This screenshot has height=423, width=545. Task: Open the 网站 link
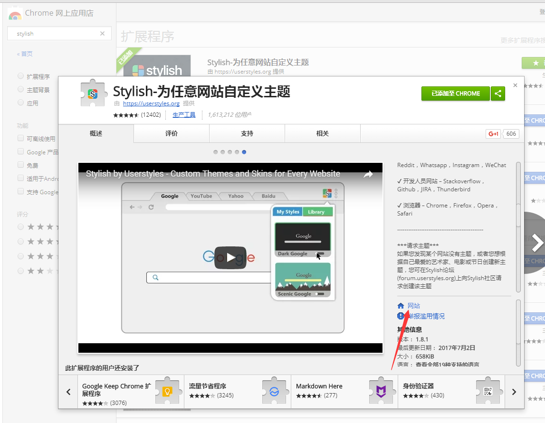413,306
